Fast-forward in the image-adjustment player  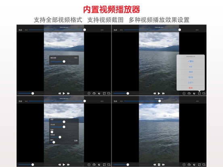coord(68,165)
